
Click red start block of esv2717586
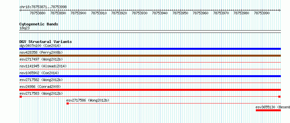[x=68, y=103]
